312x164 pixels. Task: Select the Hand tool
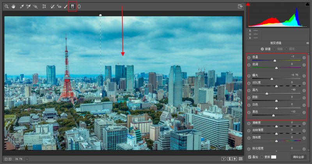pos(13,6)
